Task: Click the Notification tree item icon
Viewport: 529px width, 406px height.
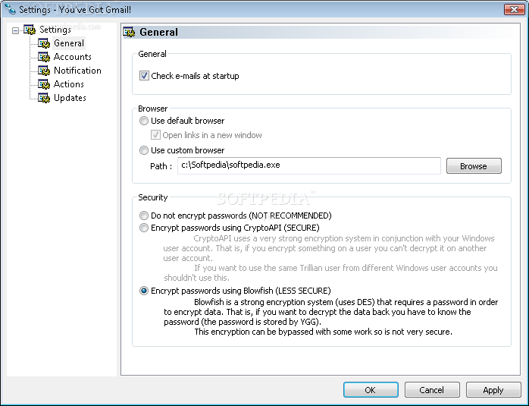Action: pos(44,71)
